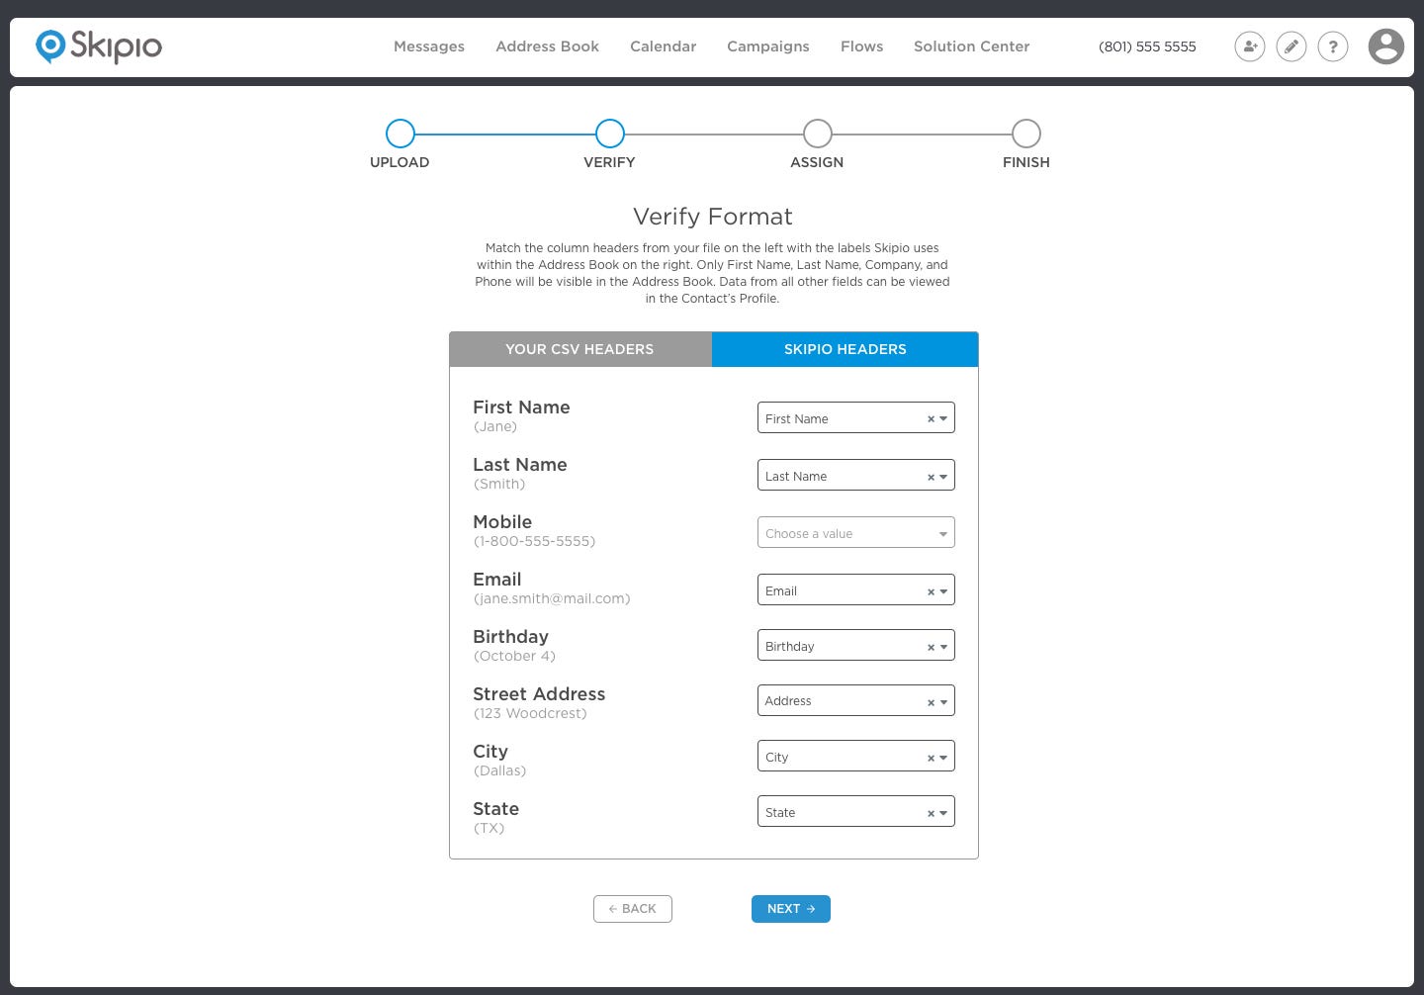Viewport: 1424px width, 995px height.
Task: Clear the City dropdown selection
Action: click(x=931, y=758)
